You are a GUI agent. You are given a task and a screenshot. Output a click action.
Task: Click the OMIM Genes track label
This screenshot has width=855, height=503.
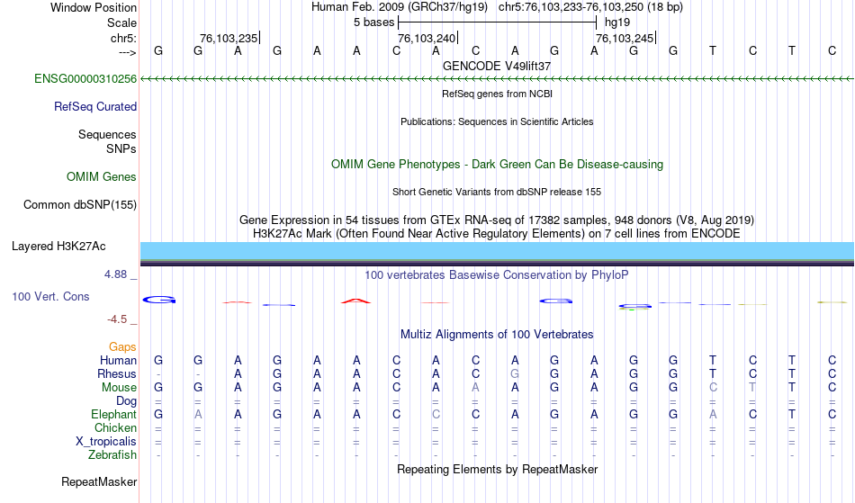[102, 176]
